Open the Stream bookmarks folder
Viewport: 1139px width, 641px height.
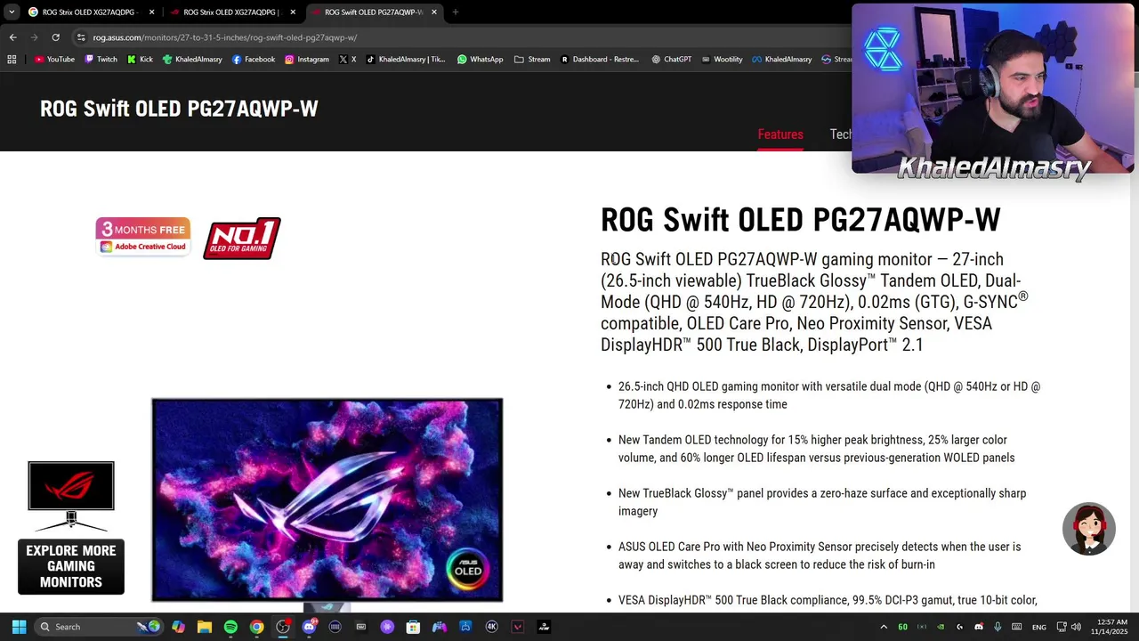coord(532,60)
